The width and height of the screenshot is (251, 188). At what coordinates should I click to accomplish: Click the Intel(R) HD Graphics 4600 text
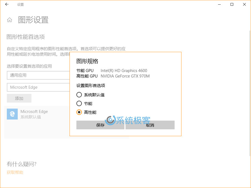(124, 71)
